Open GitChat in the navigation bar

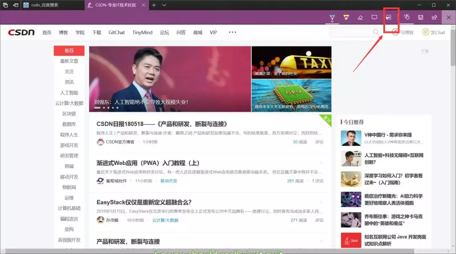[117, 32]
